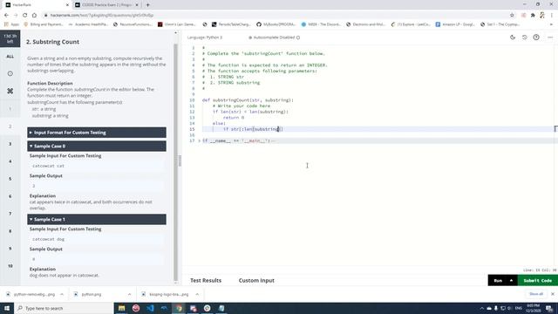Open the Billing and Payment bookmark
The height and width of the screenshot is (314, 558).
pyautogui.click(x=44, y=24)
